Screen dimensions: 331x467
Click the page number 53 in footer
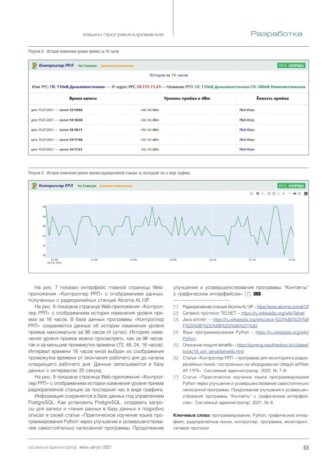tap(306, 447)
